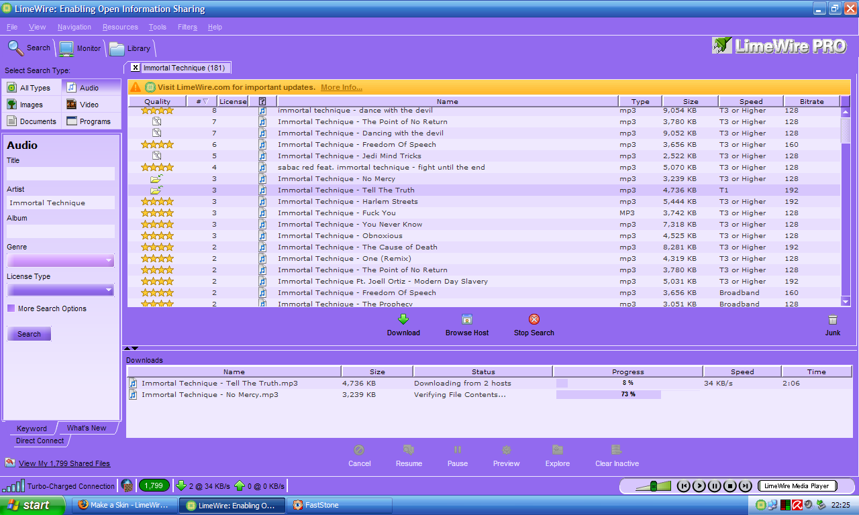Click the Title search field
Image resolution: width=859 pixels, height=515 pixels.
tap(60, 174)
